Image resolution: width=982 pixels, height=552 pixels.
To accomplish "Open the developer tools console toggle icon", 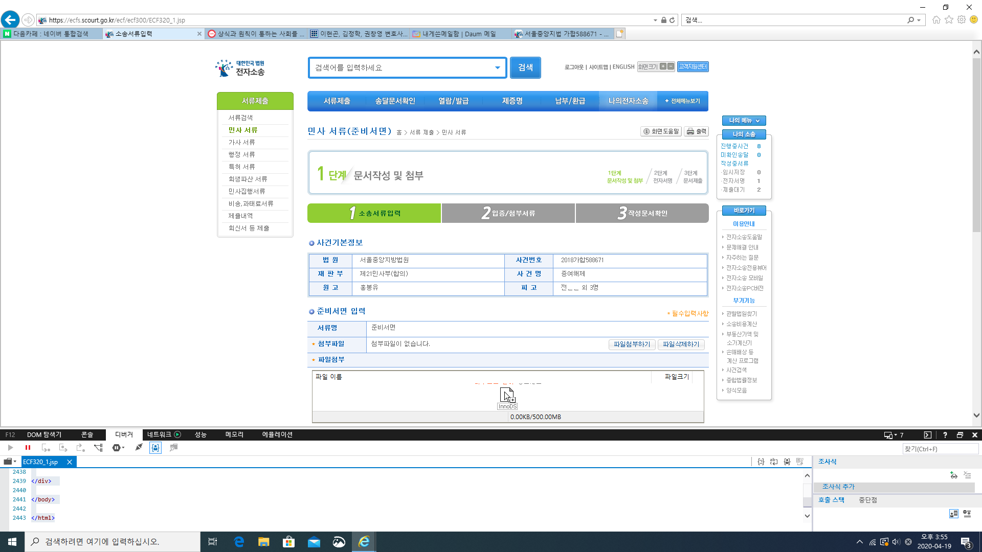I will tap(927, 435).
